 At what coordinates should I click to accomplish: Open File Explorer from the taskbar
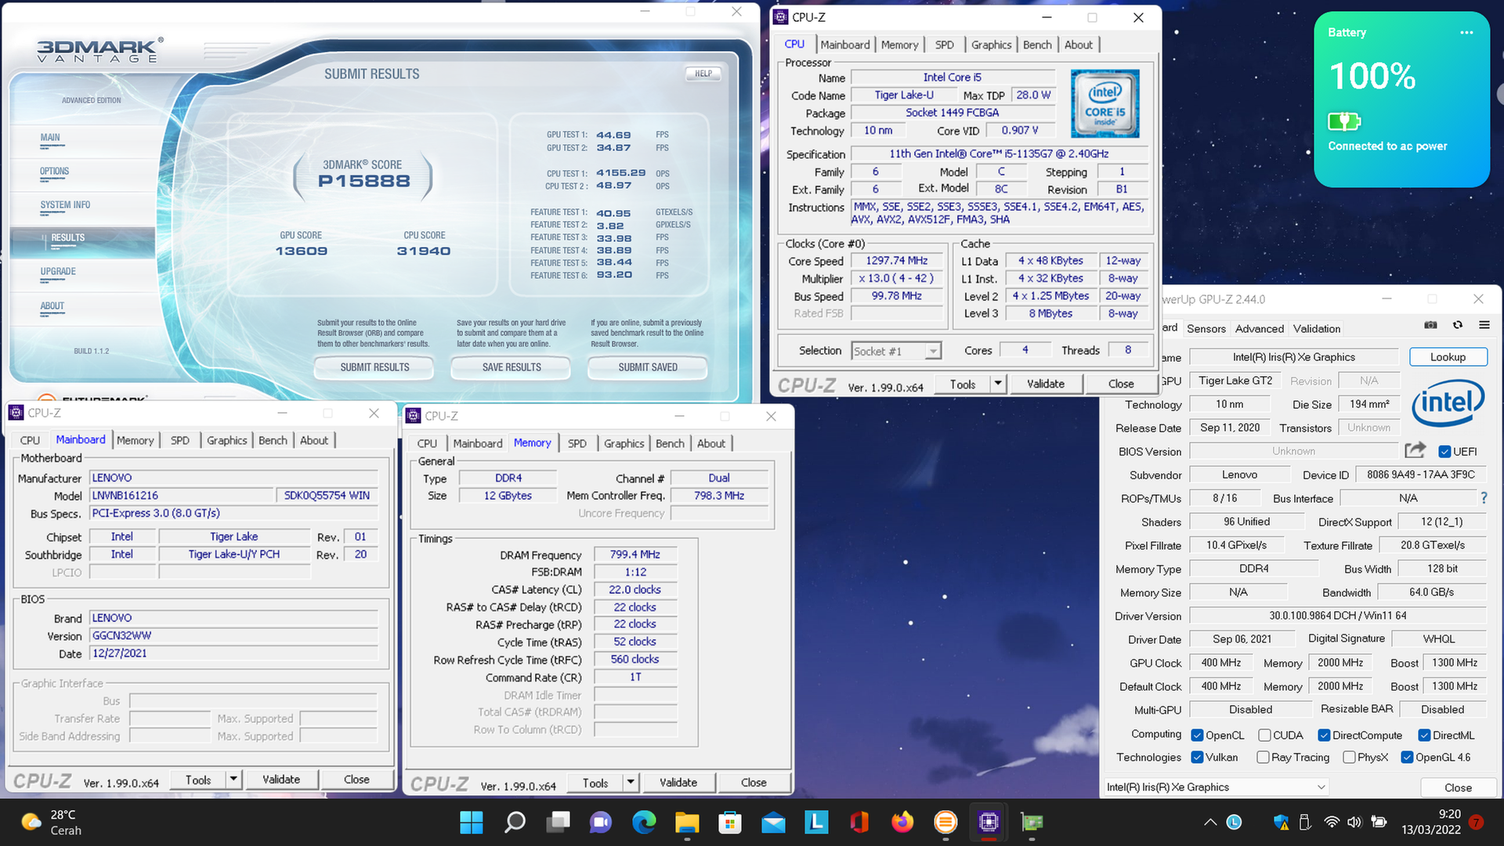[687, 822]
